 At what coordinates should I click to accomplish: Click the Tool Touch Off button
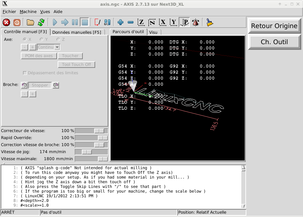pos(76,65)
